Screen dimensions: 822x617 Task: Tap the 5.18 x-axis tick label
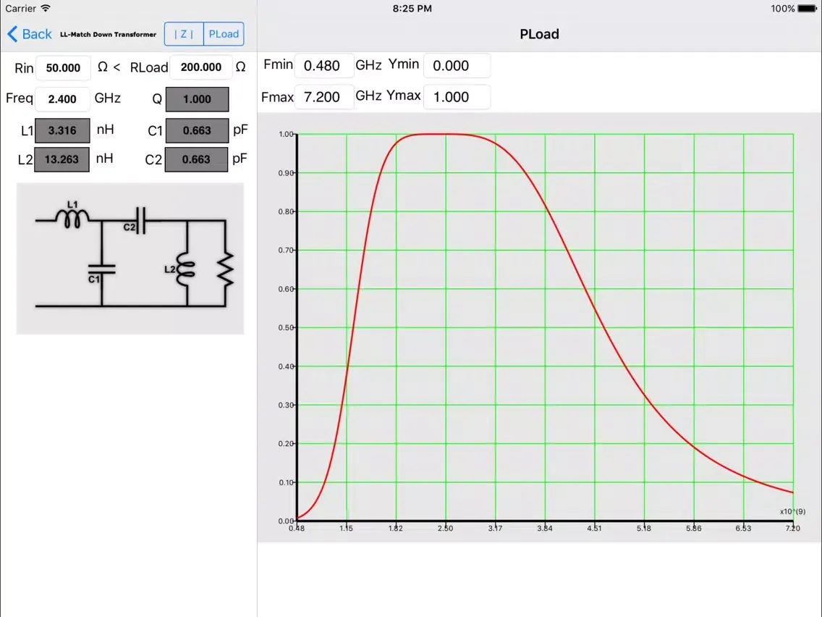(644, 529)
